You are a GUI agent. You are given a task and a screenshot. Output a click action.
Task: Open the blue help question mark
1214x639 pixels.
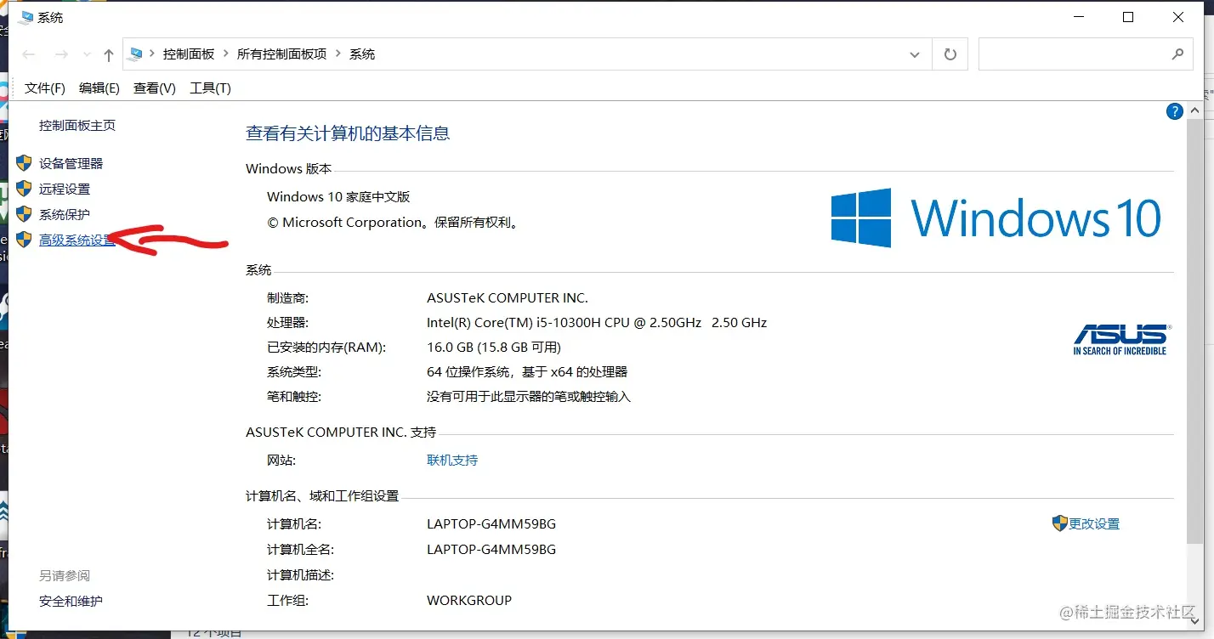pyautogui.click(x=1175, y=111)
